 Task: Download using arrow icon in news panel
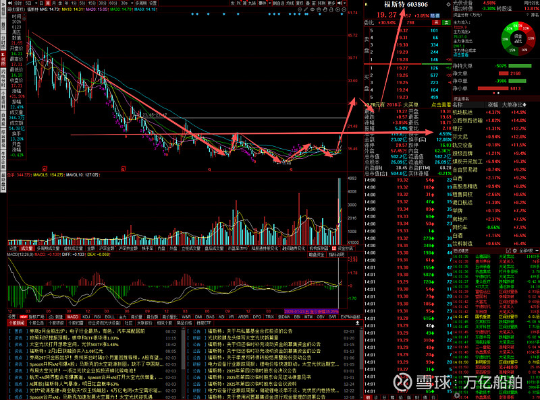358,323
